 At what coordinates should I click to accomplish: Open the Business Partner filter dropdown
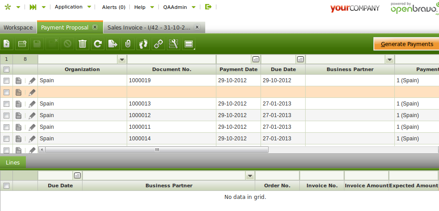tap(390, 59)
